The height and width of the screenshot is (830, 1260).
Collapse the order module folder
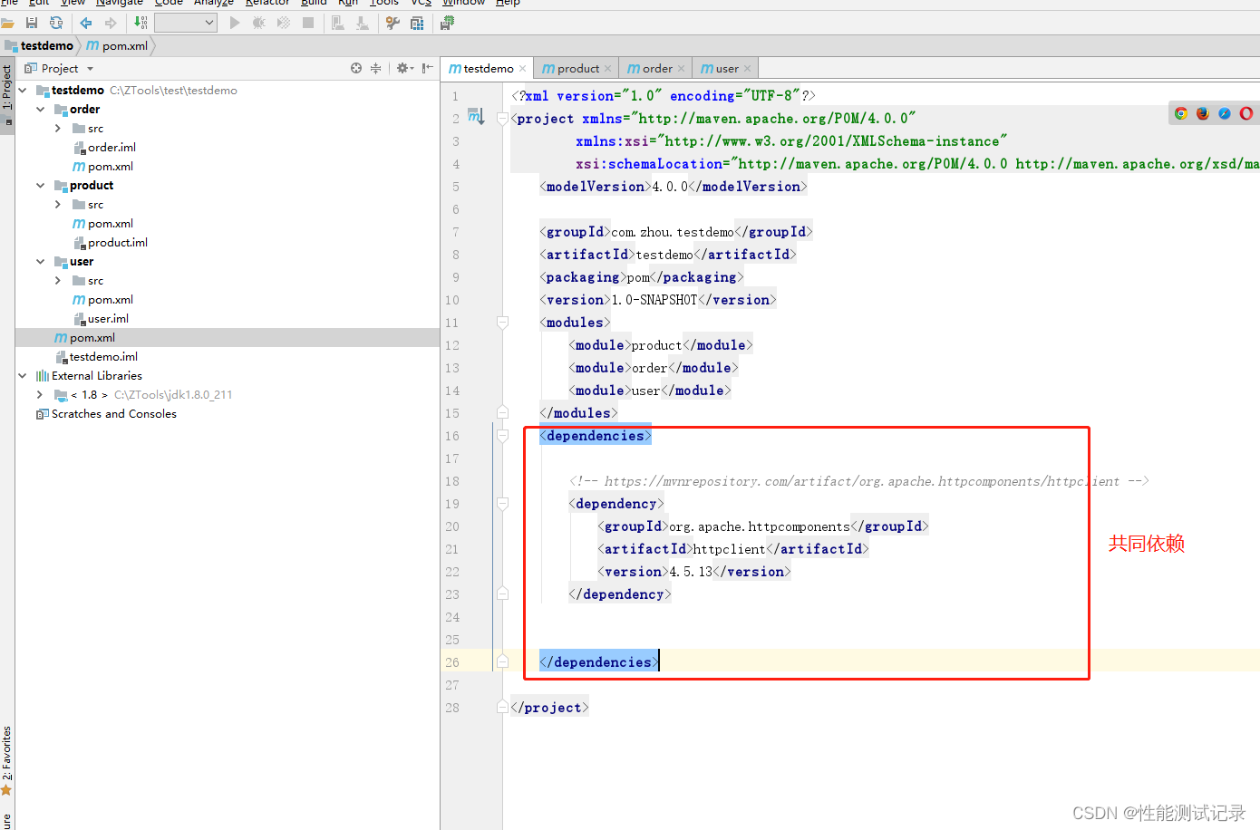point(40,110)
